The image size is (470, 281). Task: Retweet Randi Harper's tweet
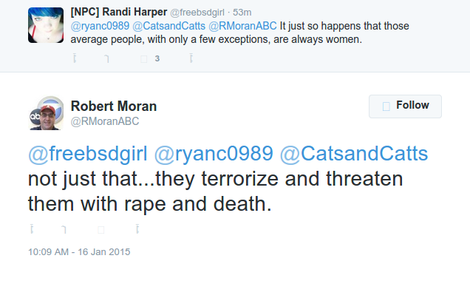pos(106,58)
